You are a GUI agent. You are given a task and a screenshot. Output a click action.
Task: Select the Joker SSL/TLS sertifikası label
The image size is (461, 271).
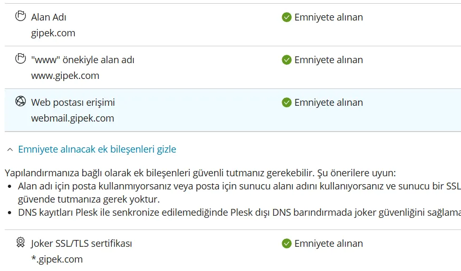click(81, 244)
